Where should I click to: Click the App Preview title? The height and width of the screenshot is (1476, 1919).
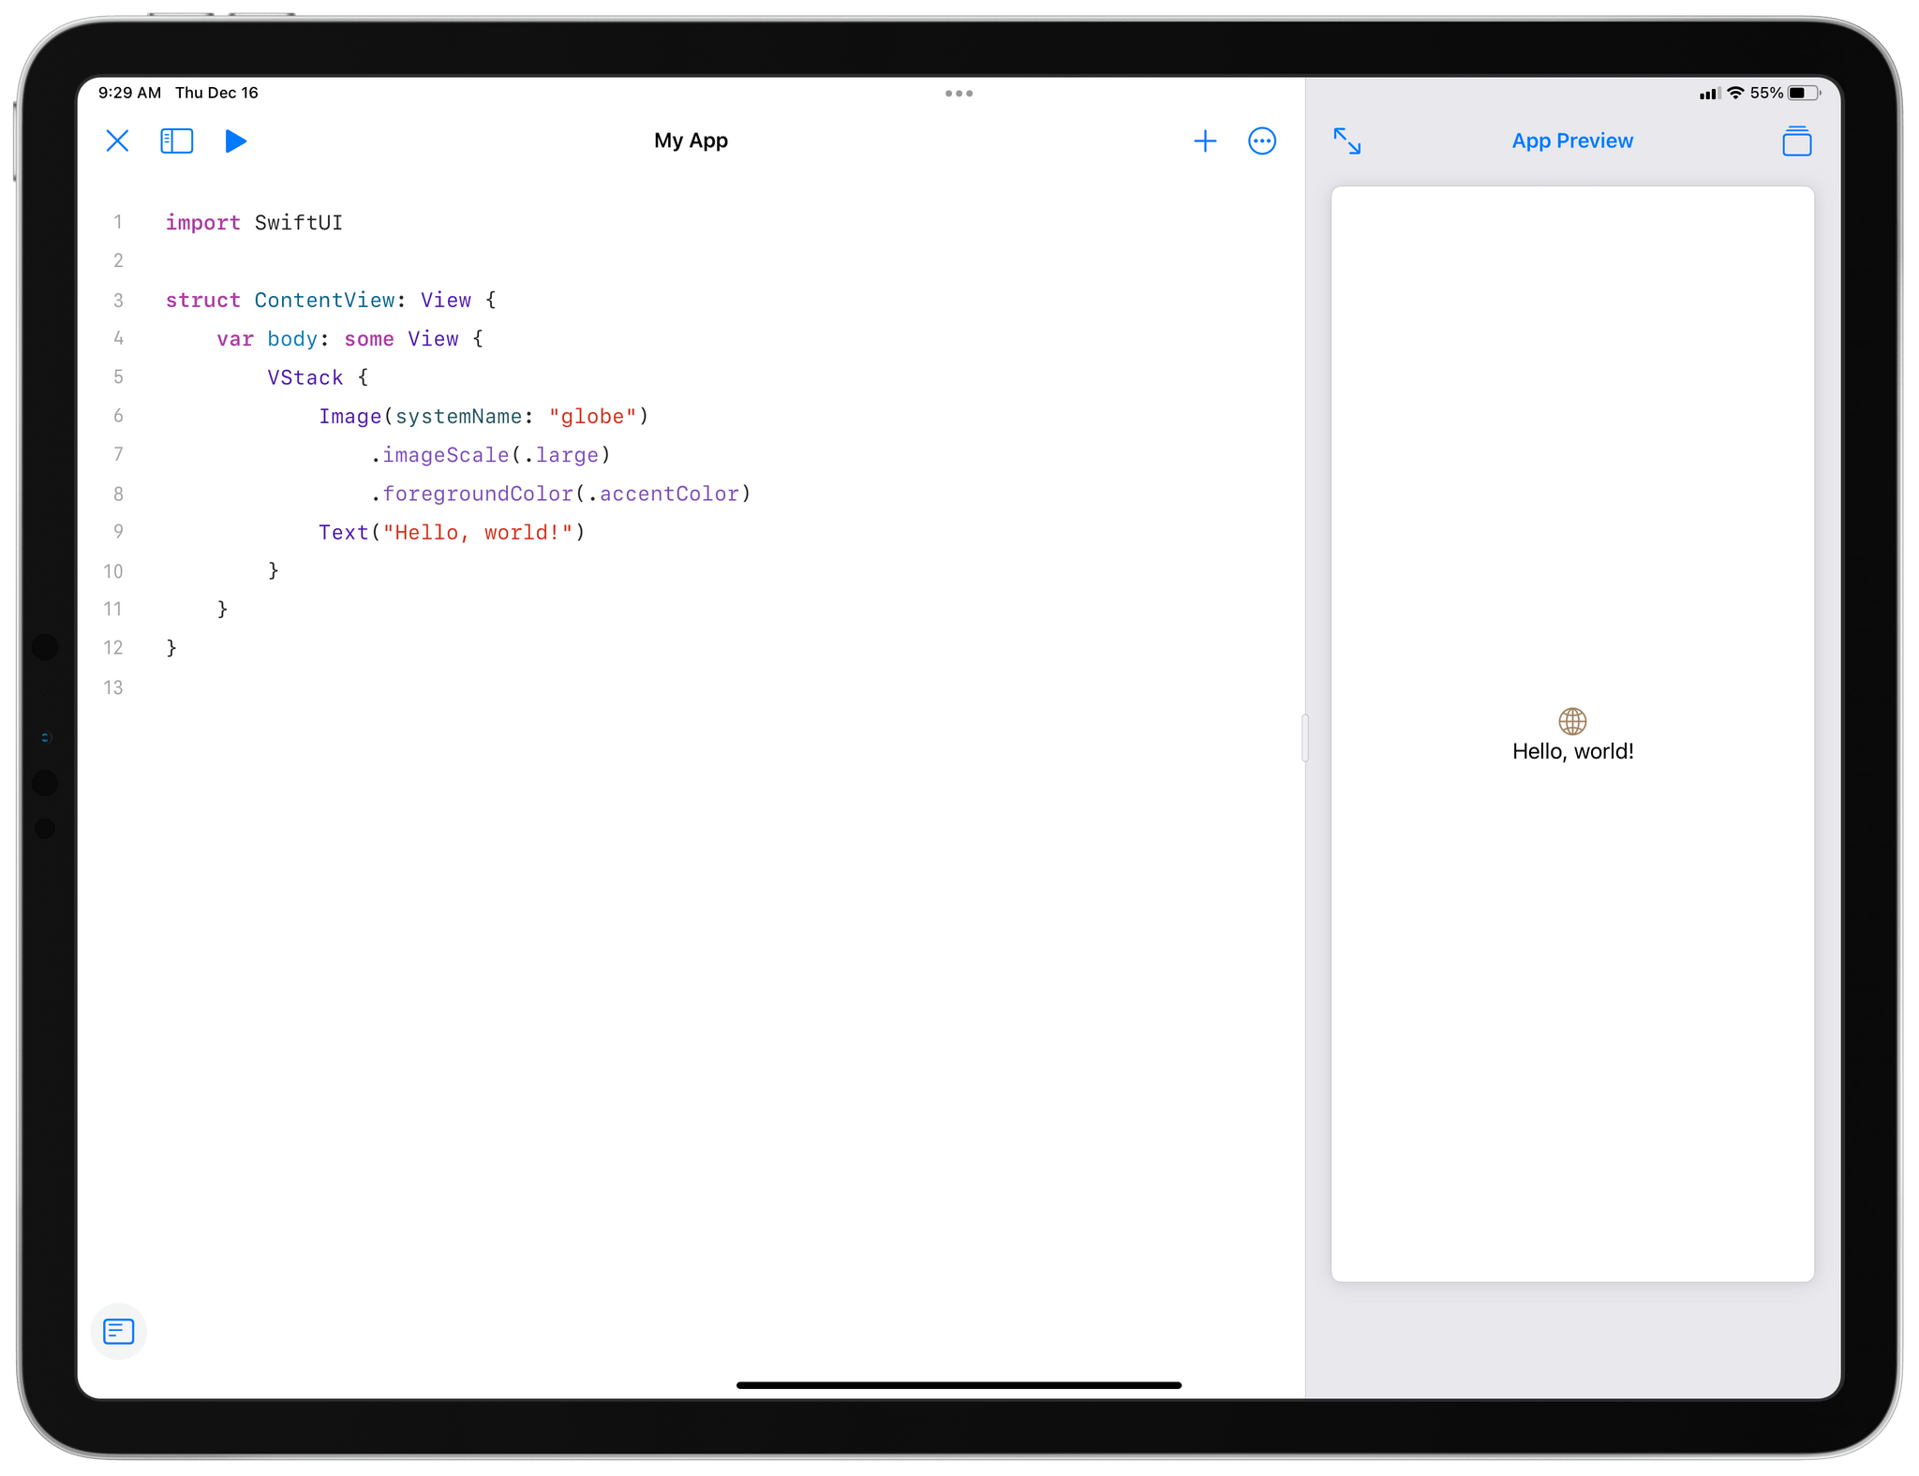pyautogui.click(x=1572, y=140)
